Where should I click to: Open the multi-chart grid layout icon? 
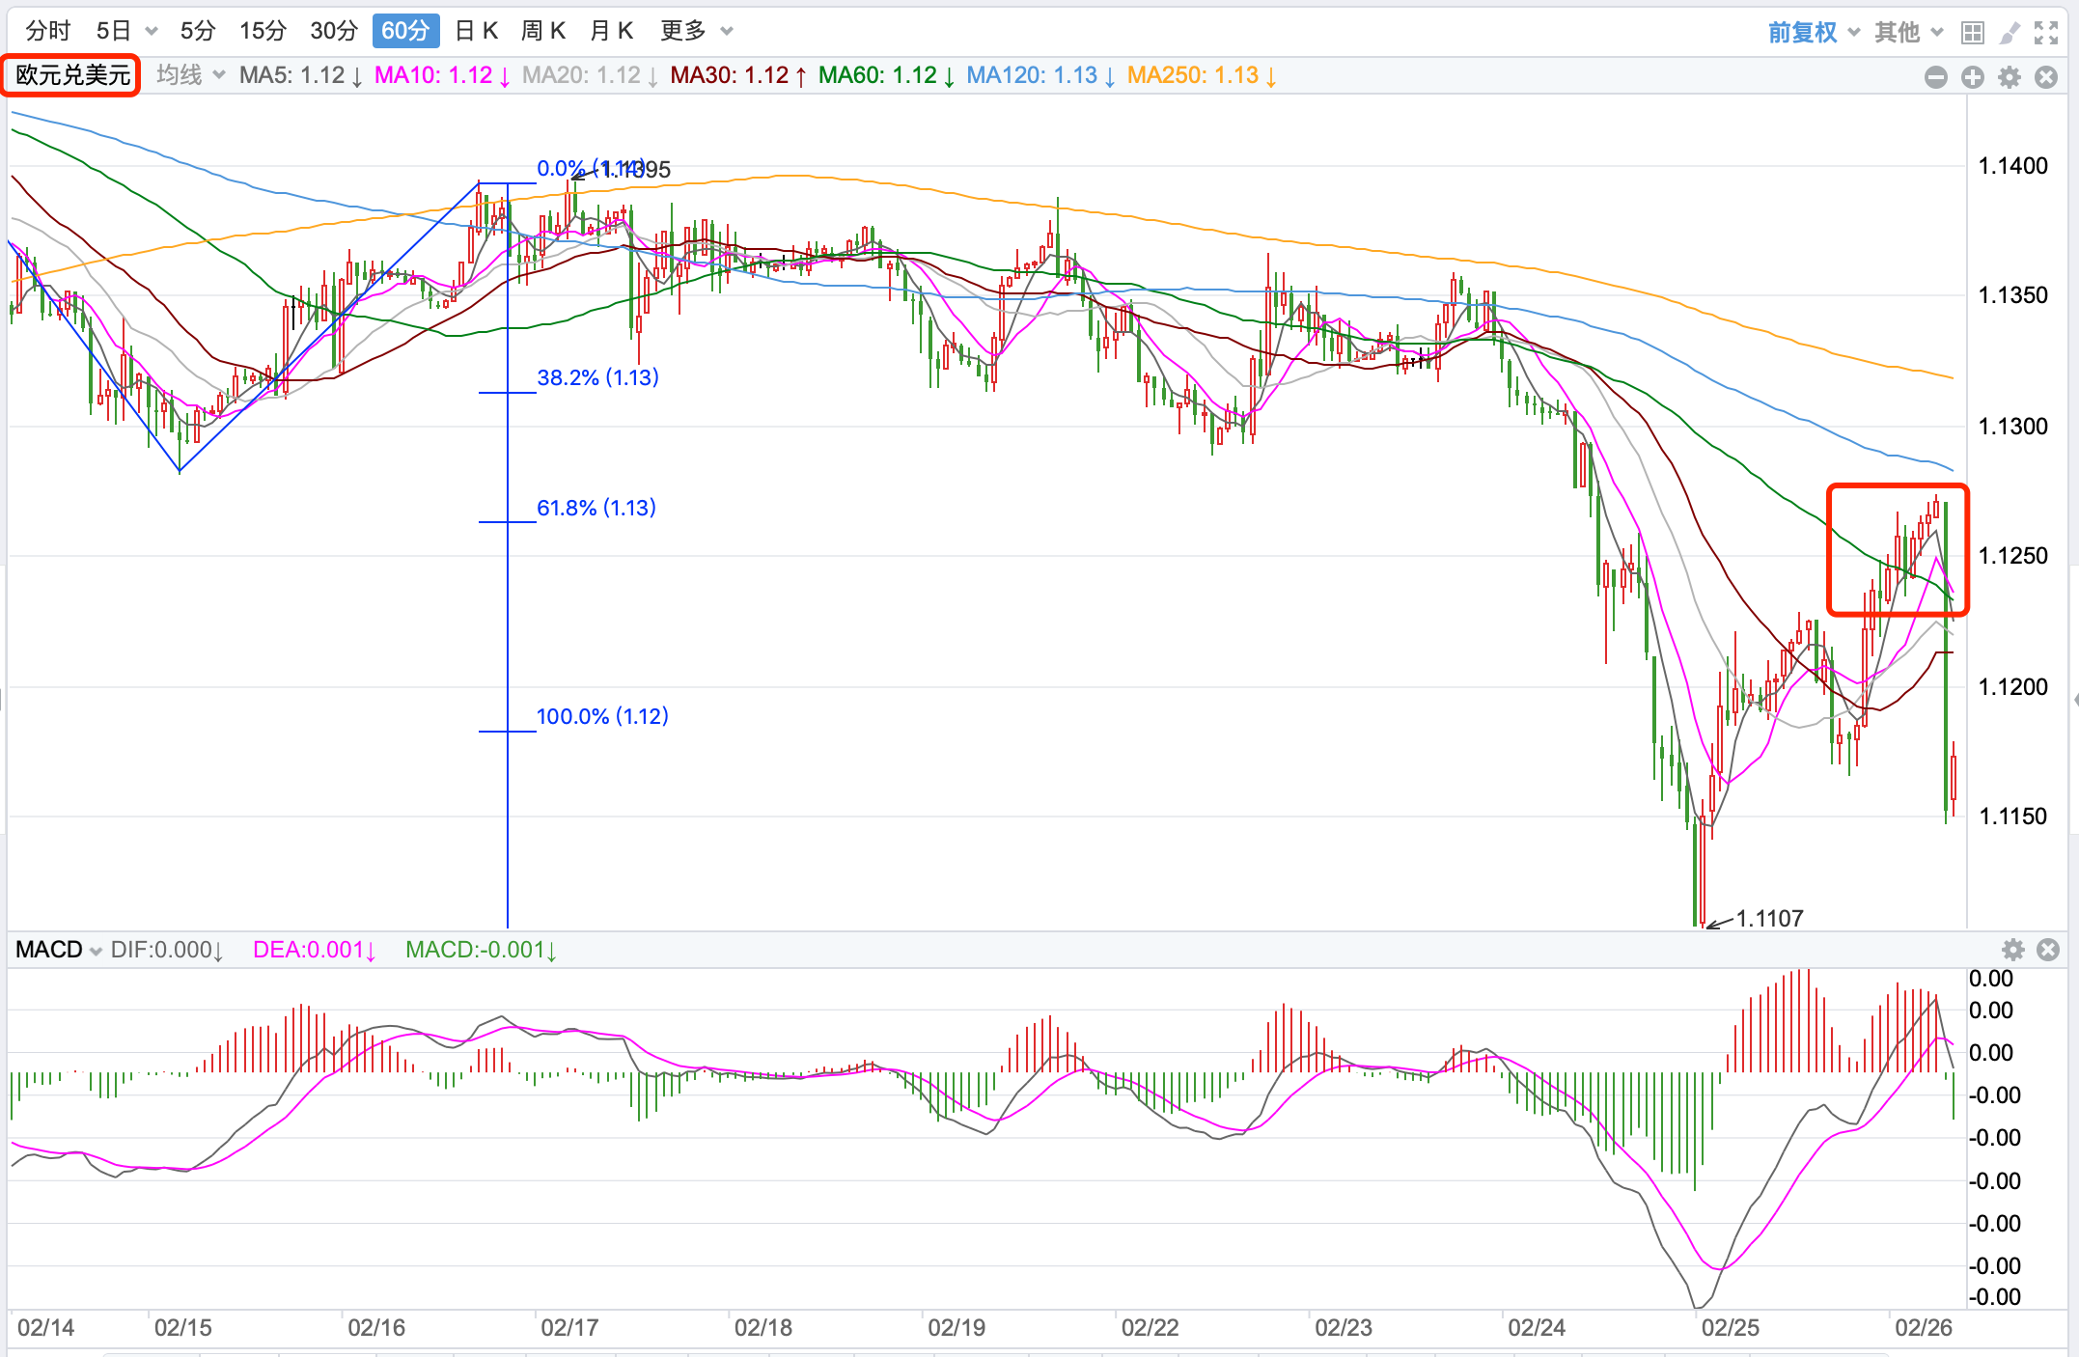coord(1973,33)
